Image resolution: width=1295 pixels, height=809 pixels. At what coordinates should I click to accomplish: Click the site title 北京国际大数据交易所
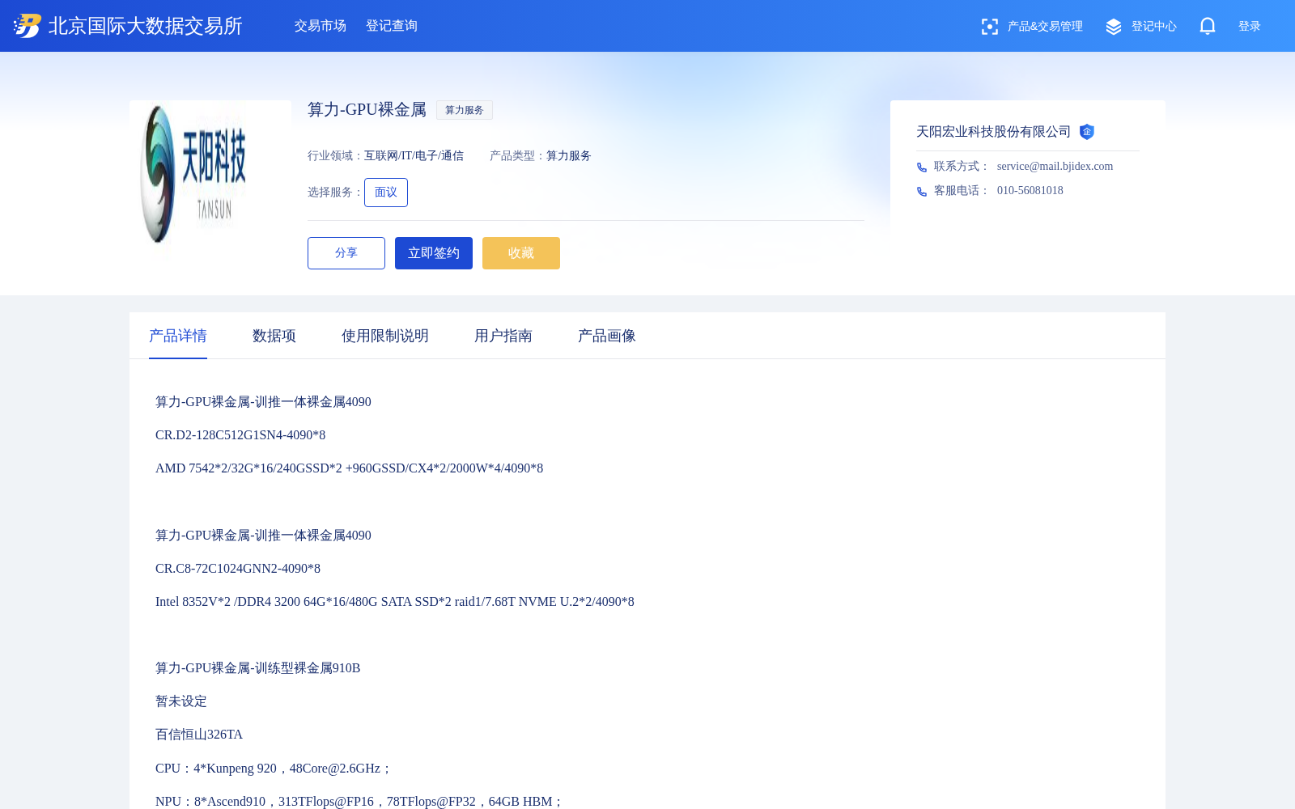click(x=146, y=26)
